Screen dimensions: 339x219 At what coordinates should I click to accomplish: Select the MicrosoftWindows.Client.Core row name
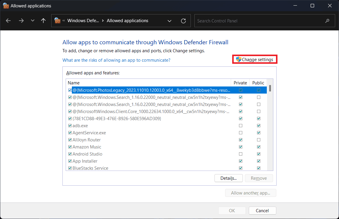point(151,112)
